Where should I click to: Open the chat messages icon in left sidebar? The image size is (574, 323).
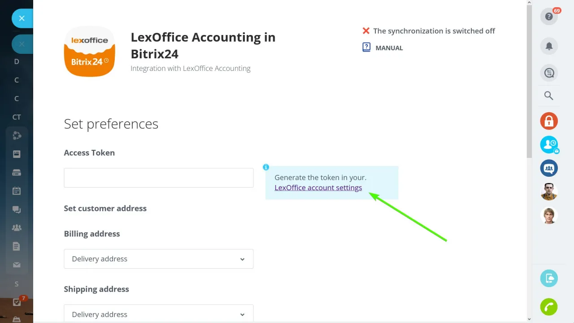[16, 209]
